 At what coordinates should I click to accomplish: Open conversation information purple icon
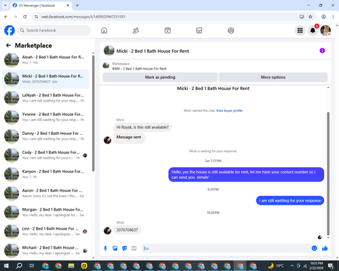point(322,51)
